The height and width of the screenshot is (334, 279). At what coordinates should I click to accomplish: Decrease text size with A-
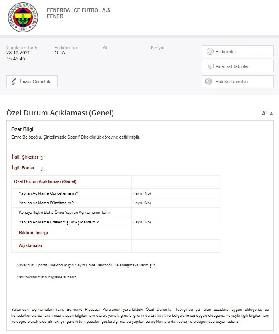pos(272,114)
